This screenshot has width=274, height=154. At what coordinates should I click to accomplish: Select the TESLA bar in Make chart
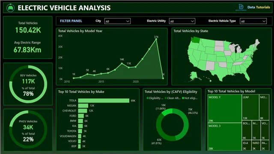(x=104, y=101)
